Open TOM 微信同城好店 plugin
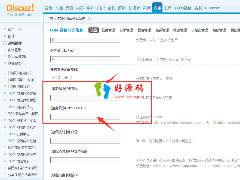Image resolution: width=240 pixels, height=180 pixels. (22, 154)
